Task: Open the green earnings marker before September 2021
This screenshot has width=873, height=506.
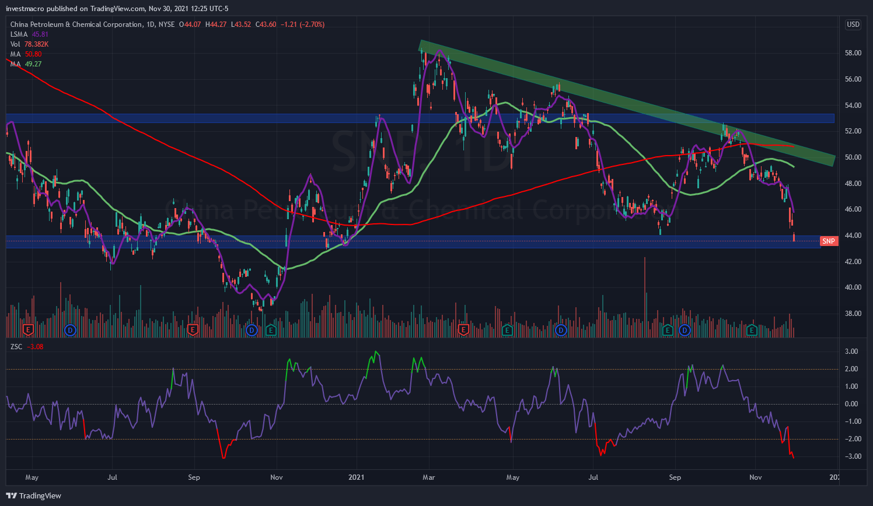Action: tap(668, 330)
